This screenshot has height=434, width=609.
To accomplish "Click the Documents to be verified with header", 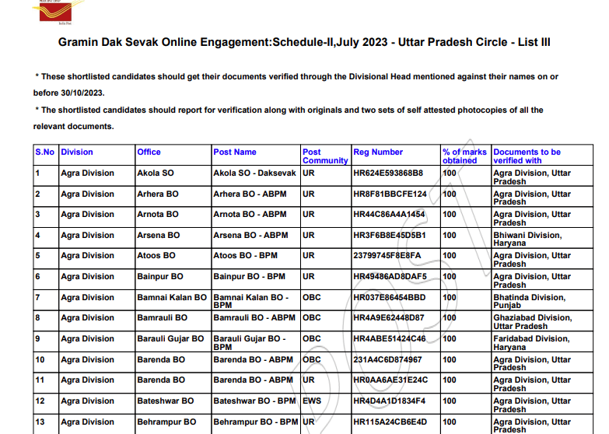I will (527, 156).
